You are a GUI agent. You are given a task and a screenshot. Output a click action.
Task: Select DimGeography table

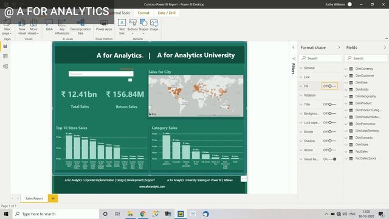[365, 96]
